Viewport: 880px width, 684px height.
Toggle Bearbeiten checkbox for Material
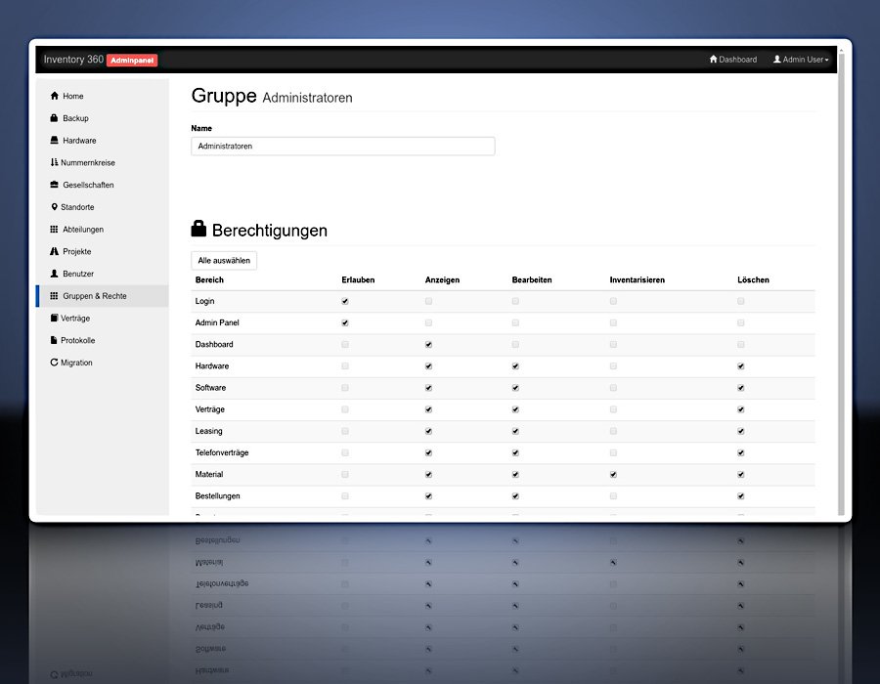[x=515, y=474]
